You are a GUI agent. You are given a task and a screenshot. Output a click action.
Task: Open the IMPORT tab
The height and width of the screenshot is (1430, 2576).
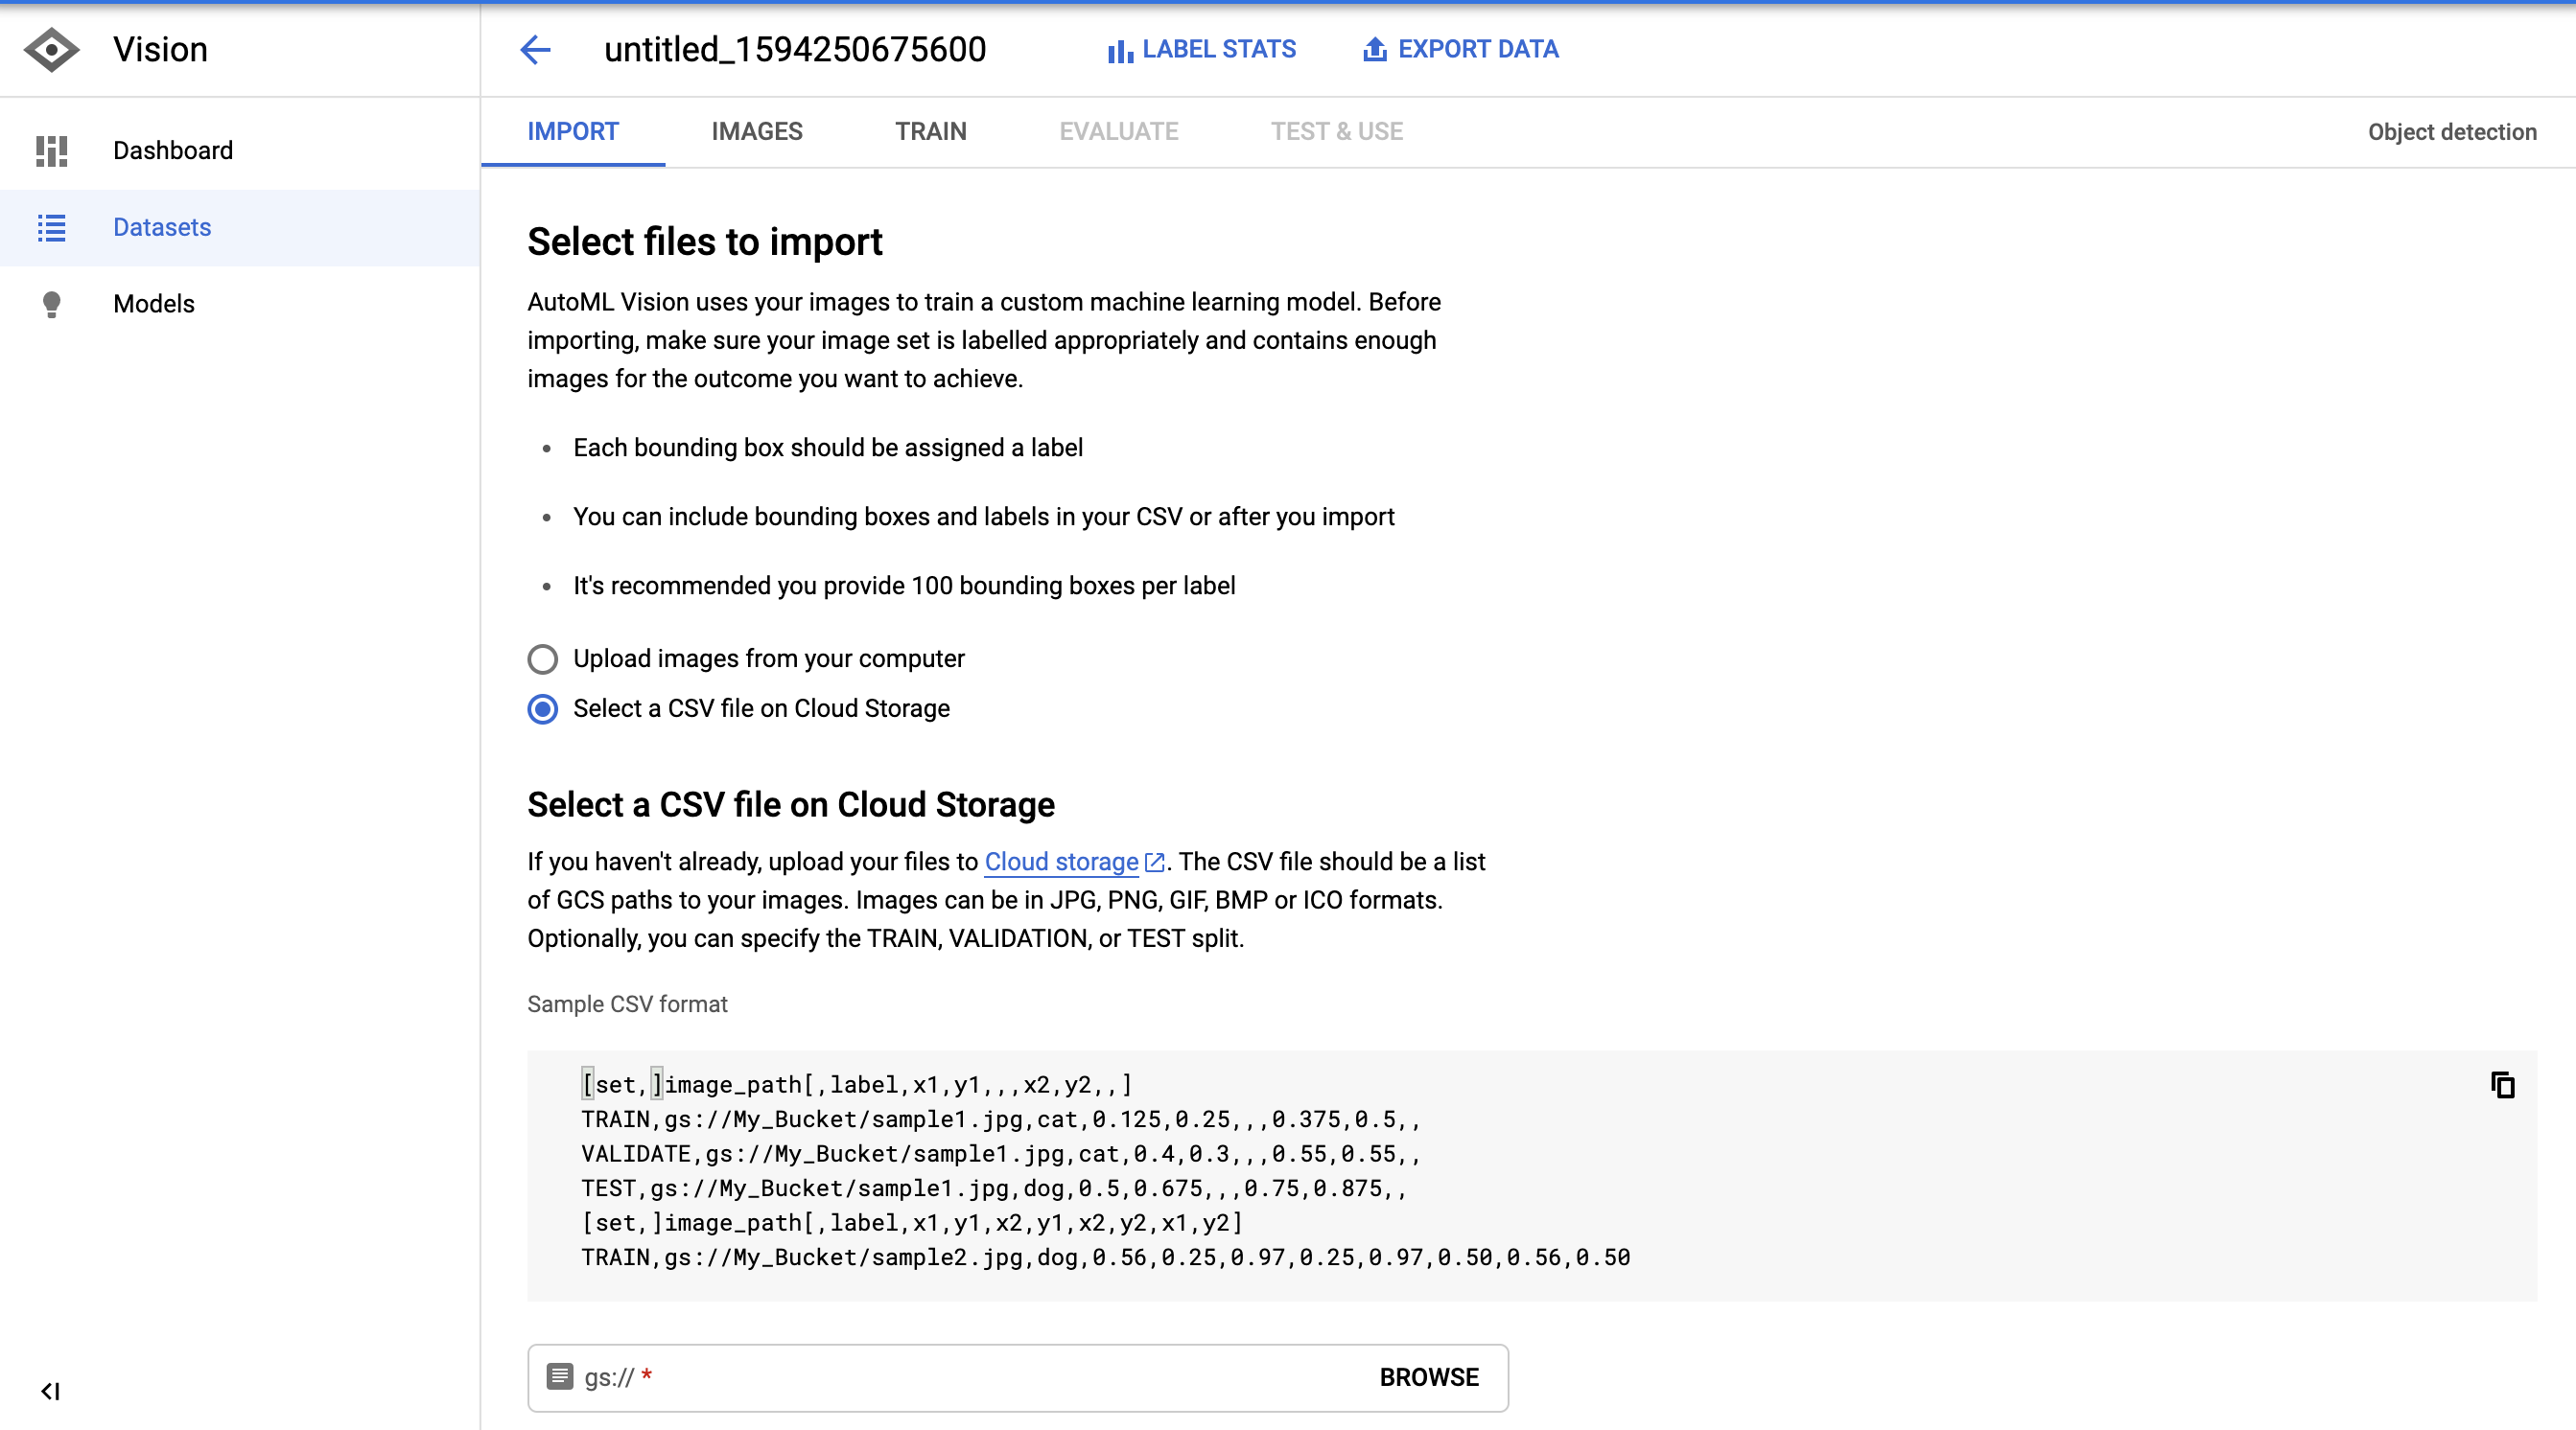pyautogui.click(x=572, y=131)
